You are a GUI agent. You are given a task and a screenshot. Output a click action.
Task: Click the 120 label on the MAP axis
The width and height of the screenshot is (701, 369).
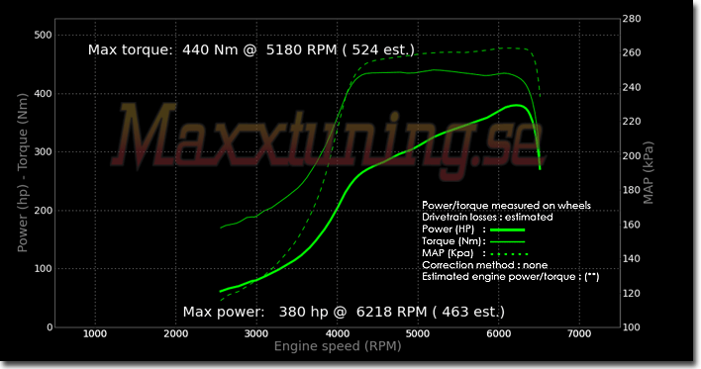[x=632, y=294]
